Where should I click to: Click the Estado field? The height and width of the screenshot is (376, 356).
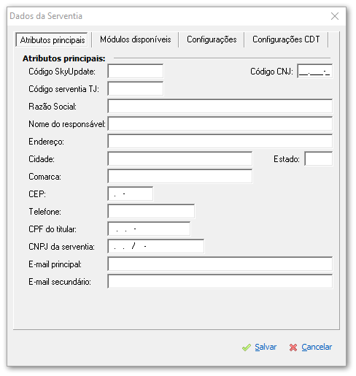(318, 158)
